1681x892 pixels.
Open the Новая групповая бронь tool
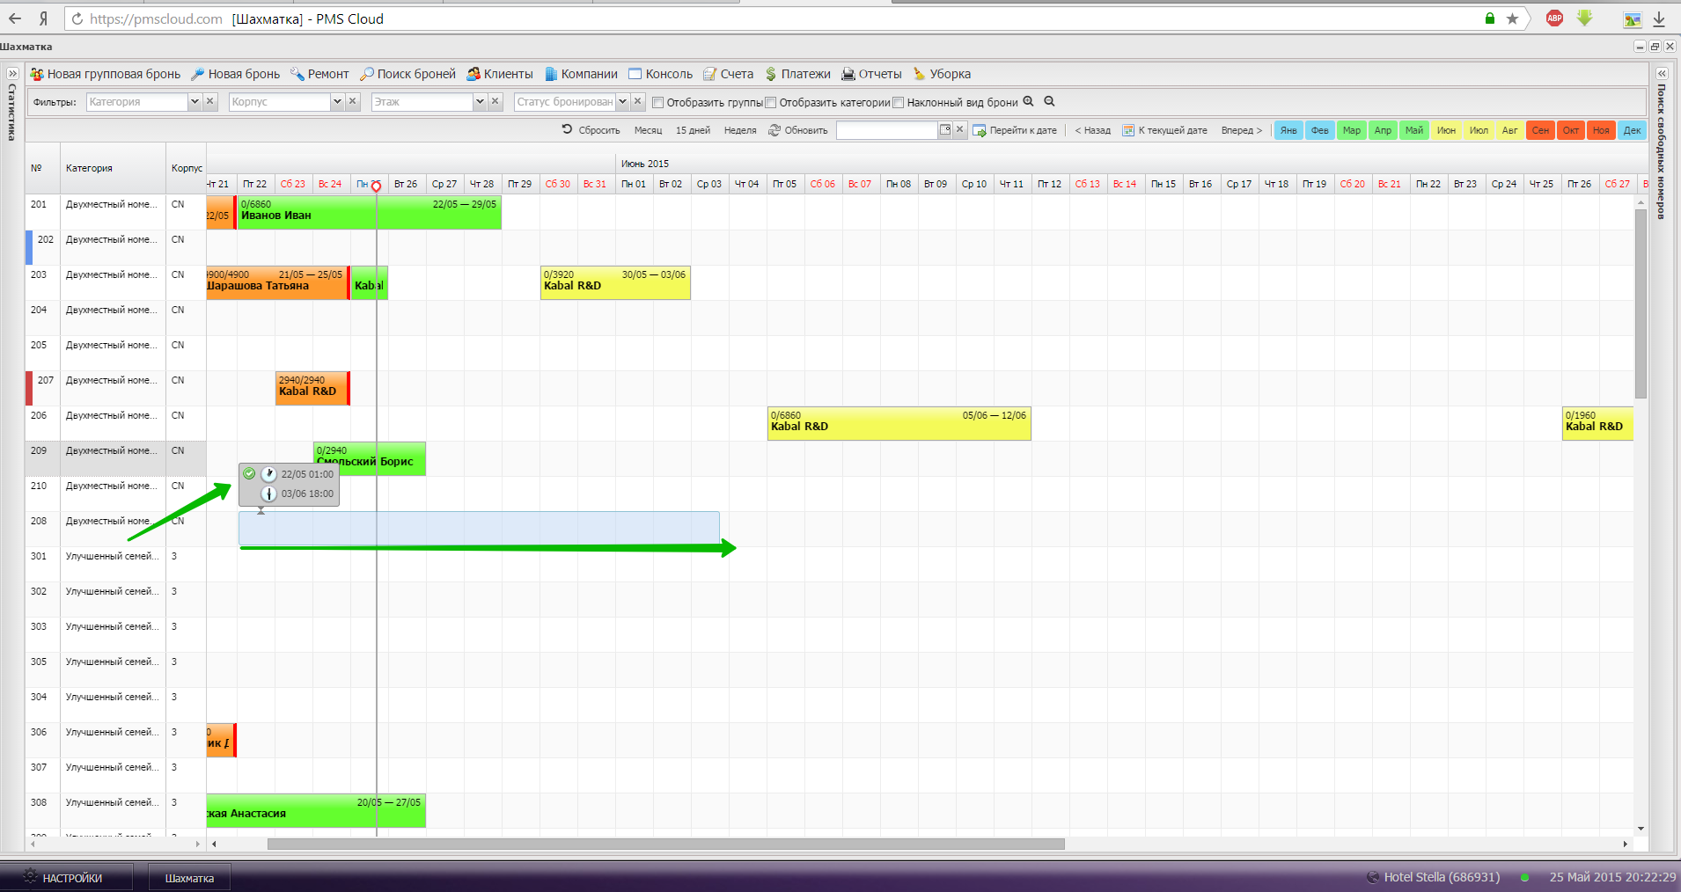(x=106, y=74)
